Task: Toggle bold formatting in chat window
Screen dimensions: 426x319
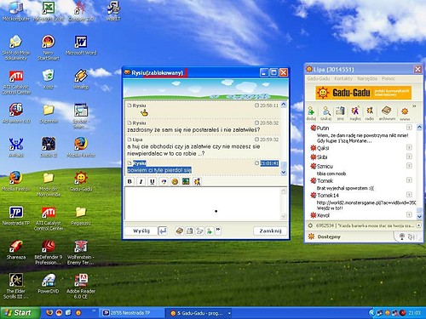Action: (130, 181)
